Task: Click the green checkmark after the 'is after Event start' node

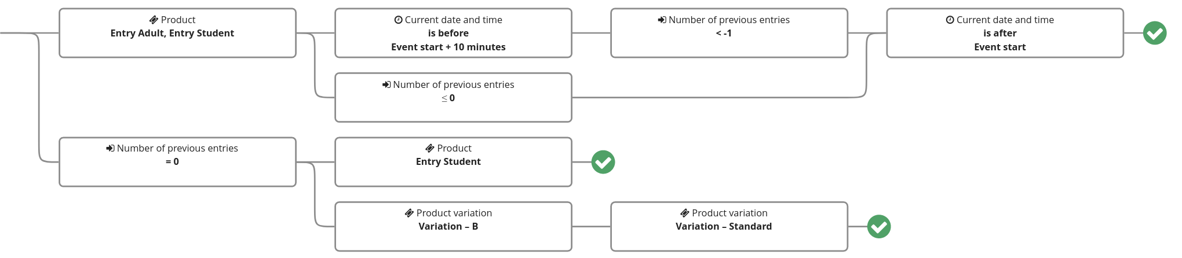Action: [1154, 33]
